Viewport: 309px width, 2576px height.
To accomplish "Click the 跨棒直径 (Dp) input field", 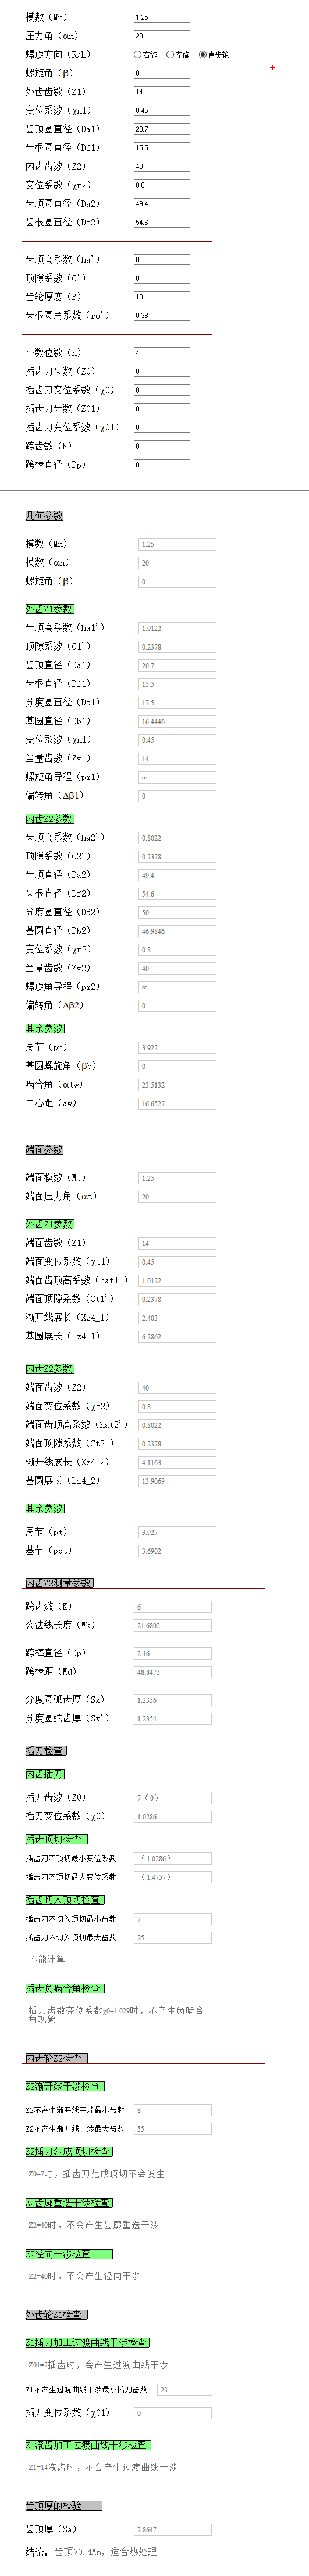I will pos(162,465).
